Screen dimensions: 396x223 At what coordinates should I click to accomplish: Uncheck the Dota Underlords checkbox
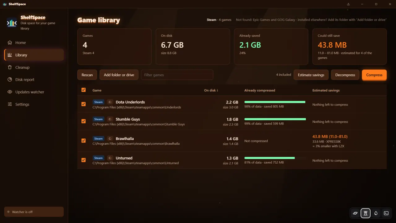tap(84, 104)
